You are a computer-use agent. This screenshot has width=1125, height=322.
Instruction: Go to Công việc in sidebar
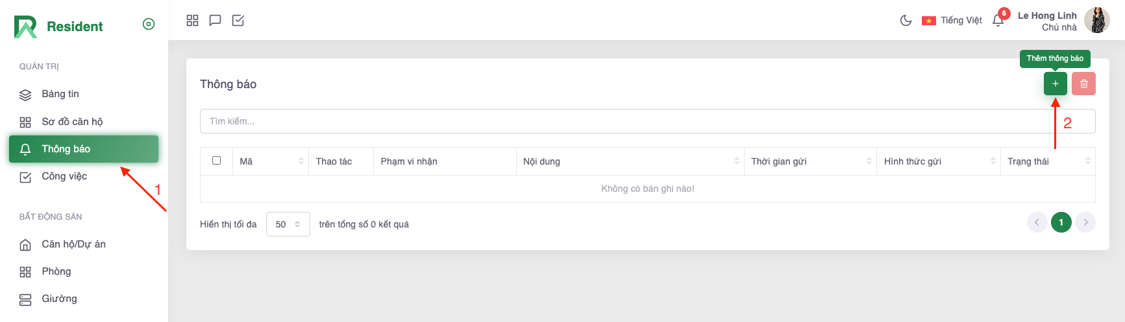(64, 176)
